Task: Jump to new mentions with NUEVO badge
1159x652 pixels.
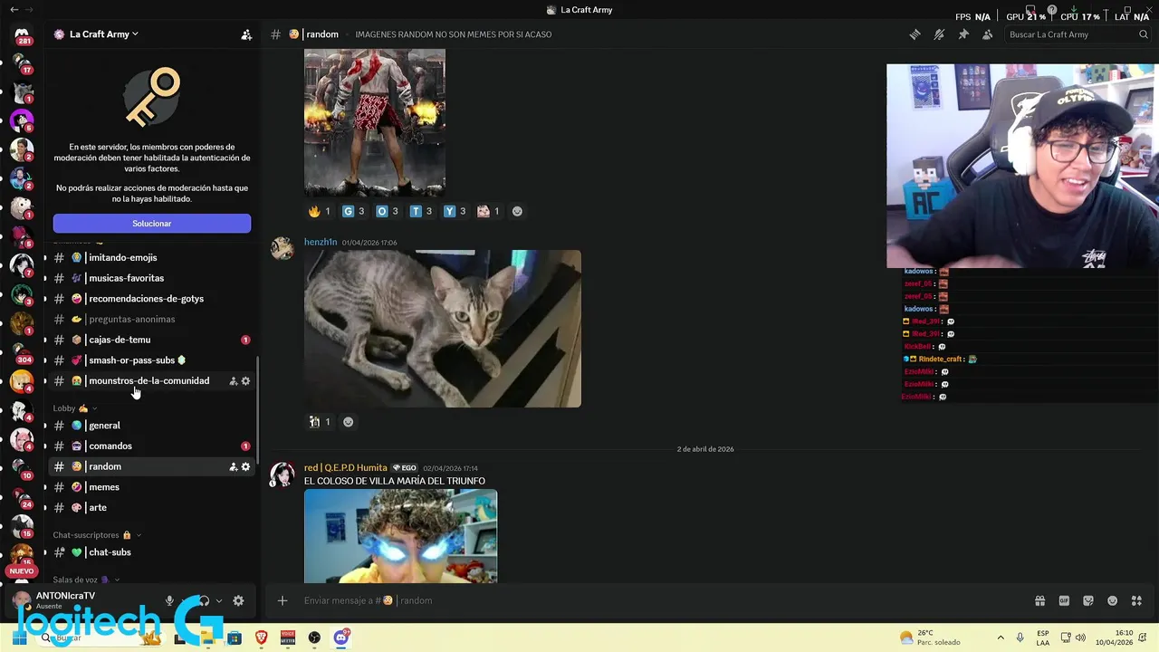Action: [22, 571]
